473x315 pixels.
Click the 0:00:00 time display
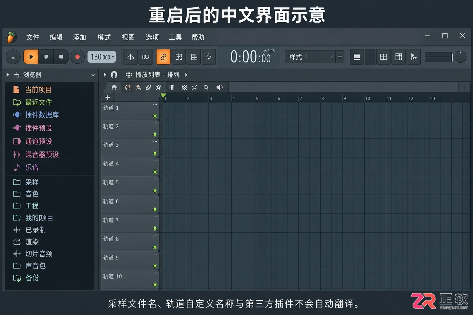pos(251,57)
